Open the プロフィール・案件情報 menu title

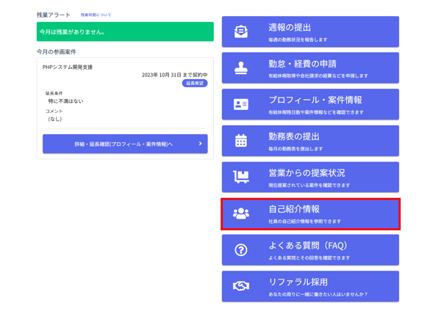coord(315,100)
